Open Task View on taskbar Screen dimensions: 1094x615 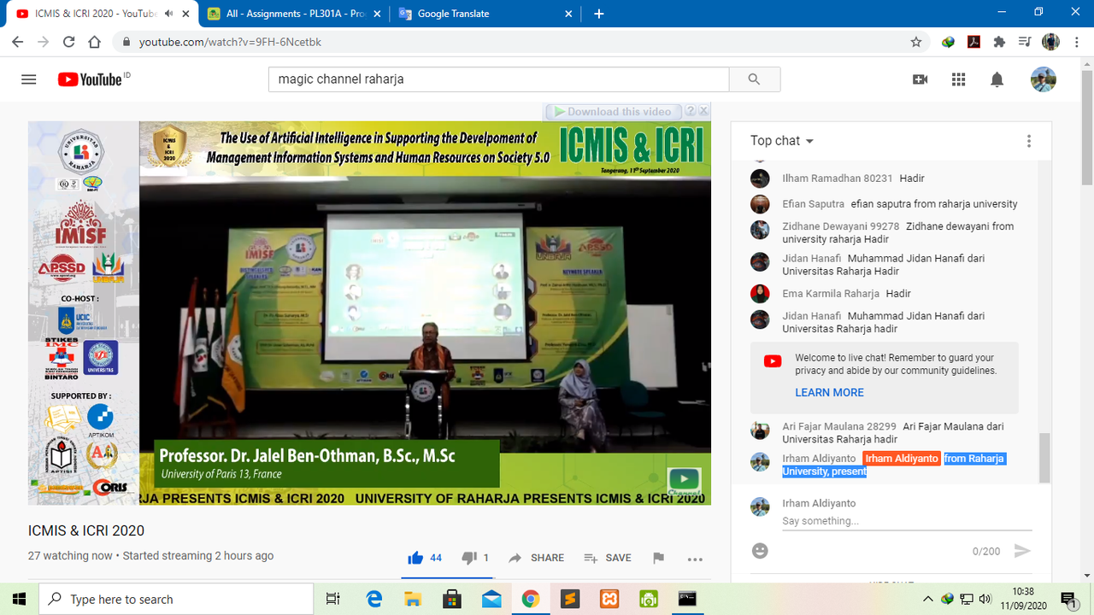pyautogui.click(x=333, y=599)
